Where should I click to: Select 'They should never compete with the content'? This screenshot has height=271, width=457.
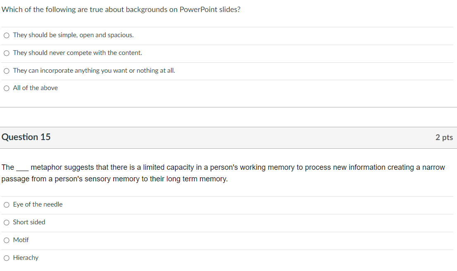(x=6, y=53)
